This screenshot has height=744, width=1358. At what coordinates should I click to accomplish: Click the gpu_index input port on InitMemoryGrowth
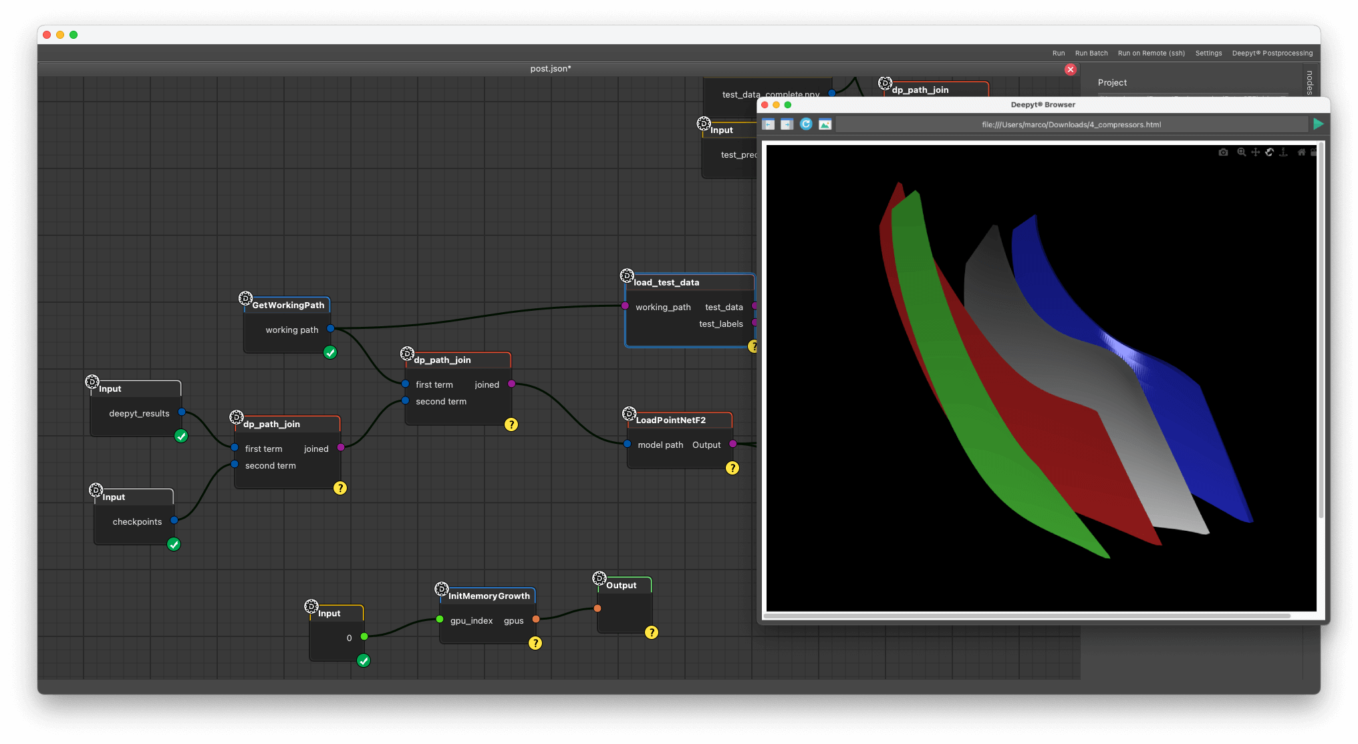pos(440,620)
